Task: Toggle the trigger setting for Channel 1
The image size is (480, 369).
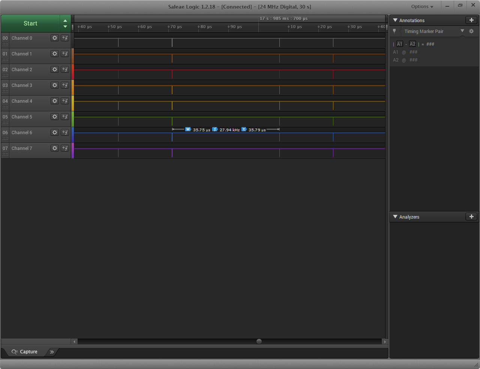Action: click(x=65, y=54)
